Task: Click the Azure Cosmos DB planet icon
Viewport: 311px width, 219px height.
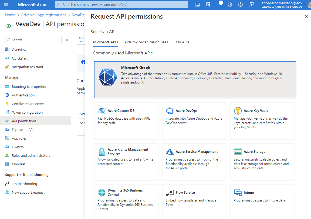Action: (102, 111)
